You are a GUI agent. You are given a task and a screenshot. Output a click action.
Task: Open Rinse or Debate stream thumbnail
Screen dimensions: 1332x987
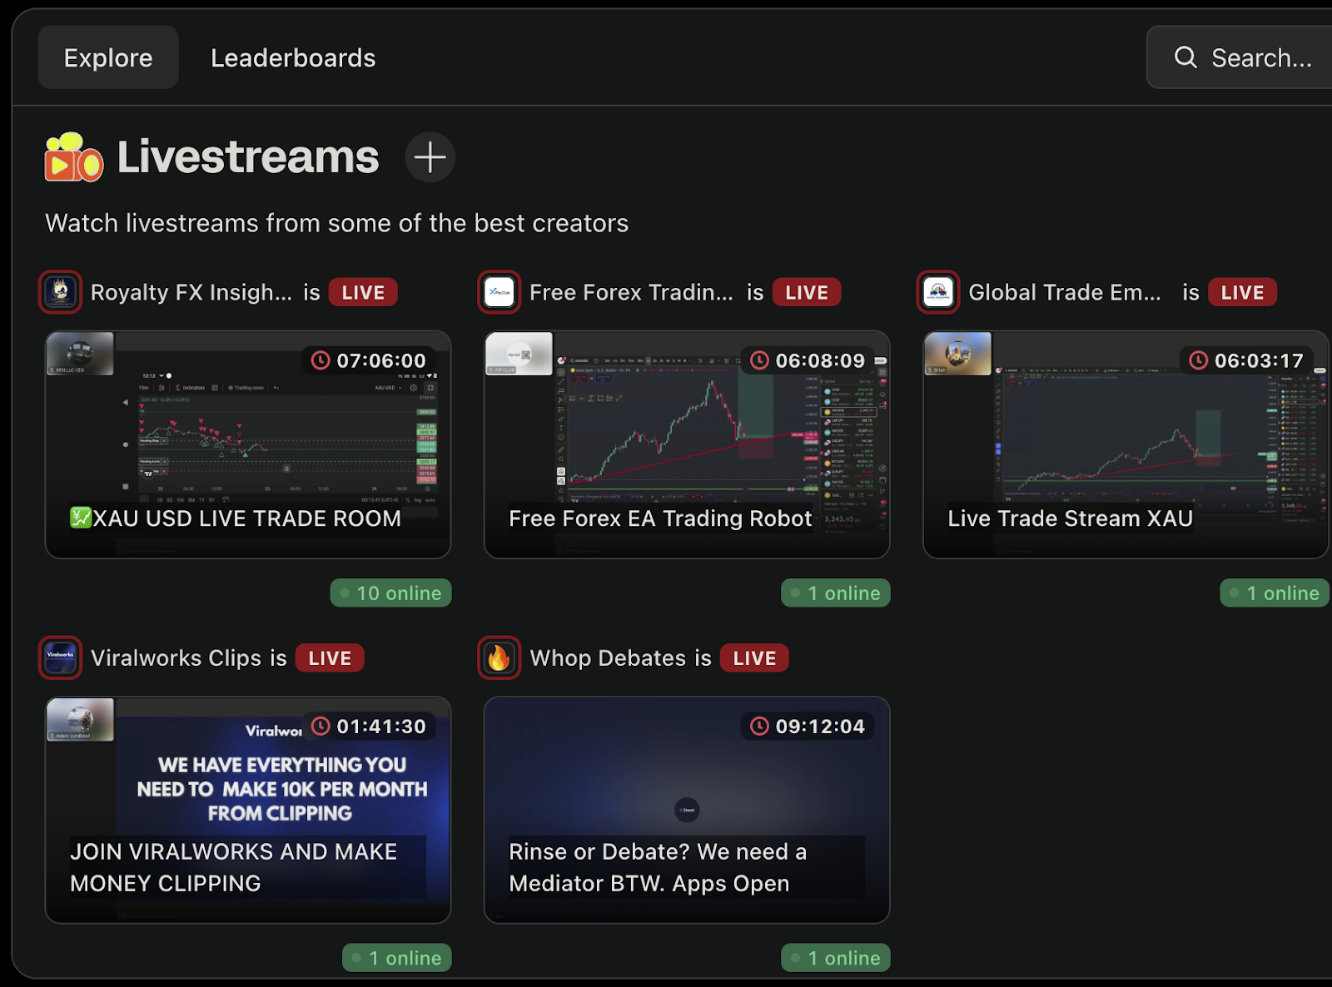[x=687, y=810]
